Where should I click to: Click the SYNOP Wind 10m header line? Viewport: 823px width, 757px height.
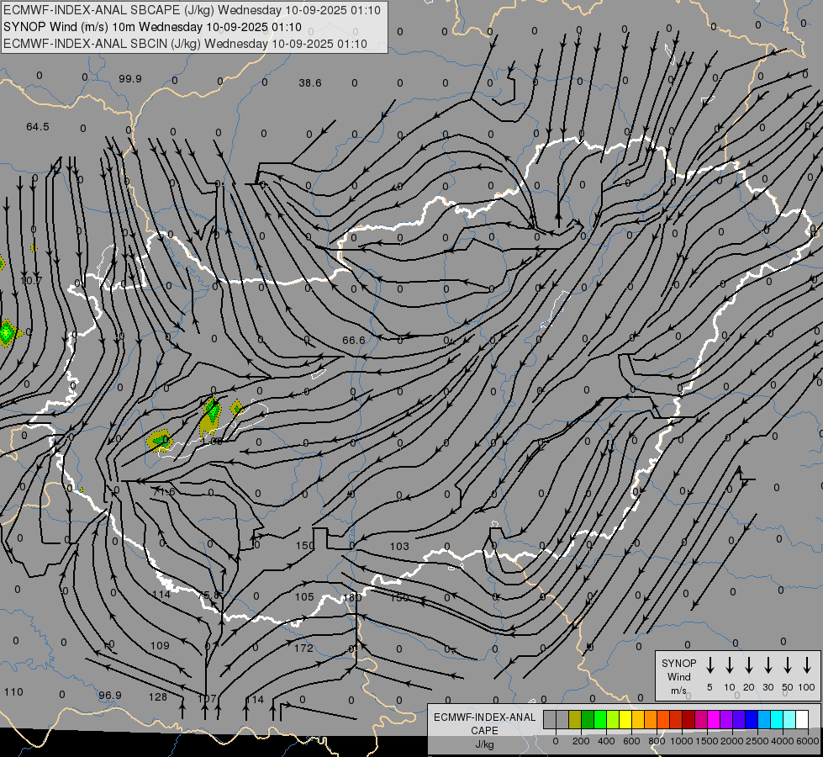tap(152, 27)
